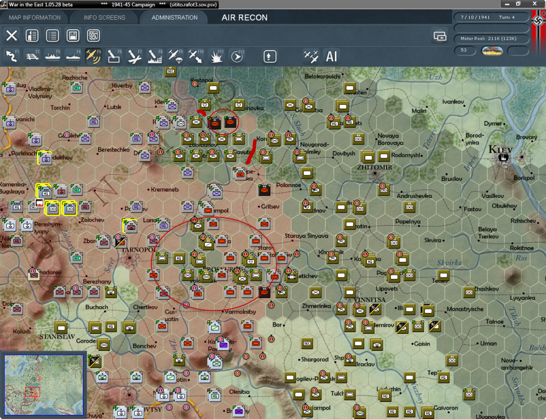Viewport: 546px width, 419px height.
Task: Click the Talnoe town label
Action: point(494,322)
